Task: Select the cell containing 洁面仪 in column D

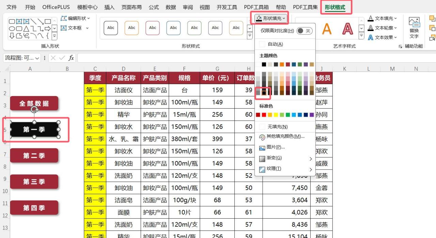Action: (x=124, y=90)
